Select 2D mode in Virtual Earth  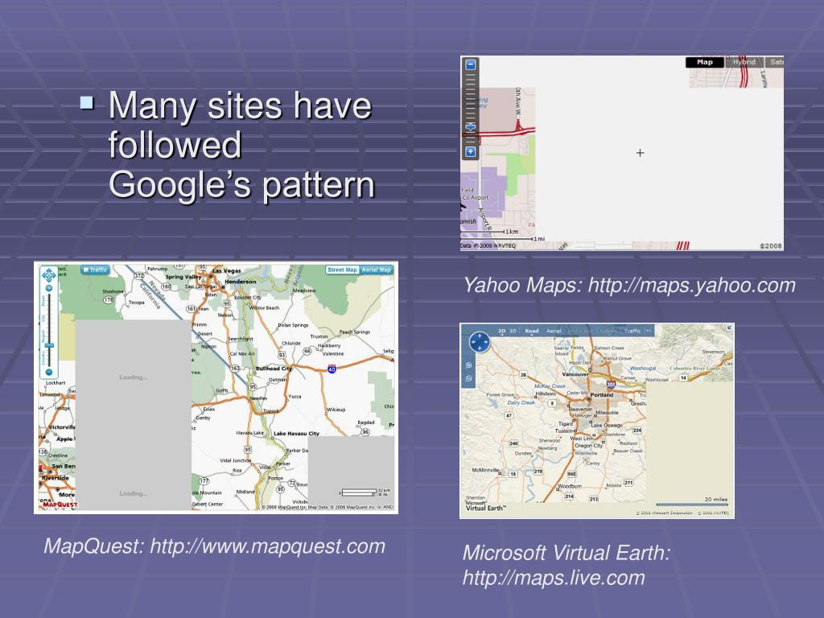click(x=501, y=331)
